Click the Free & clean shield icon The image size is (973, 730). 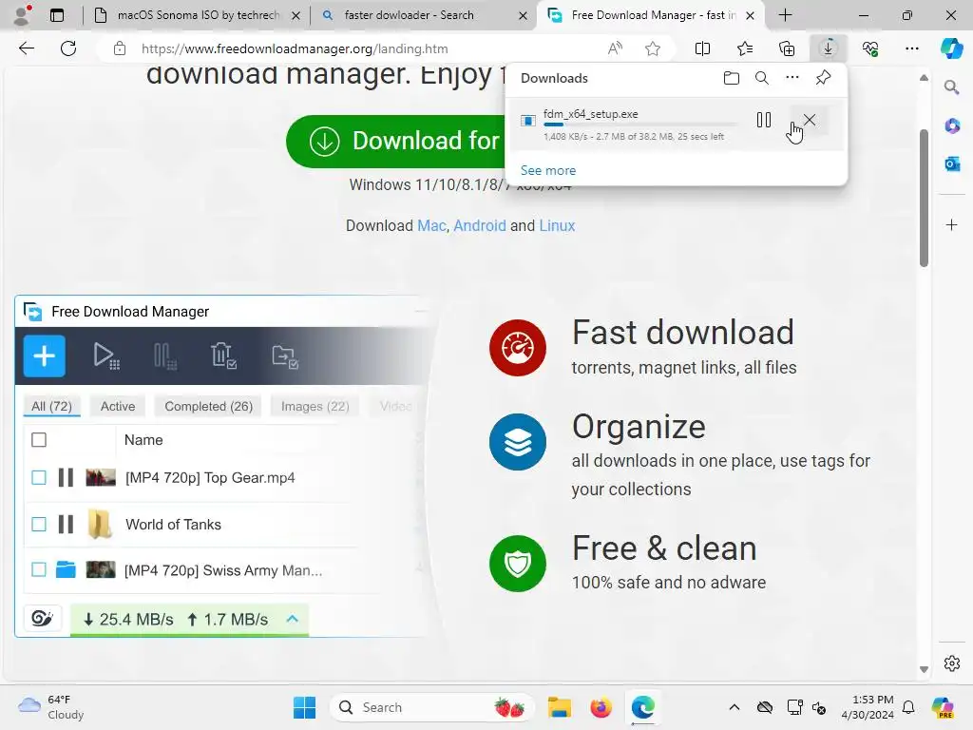pyautogui.click(x=518, y=564)
